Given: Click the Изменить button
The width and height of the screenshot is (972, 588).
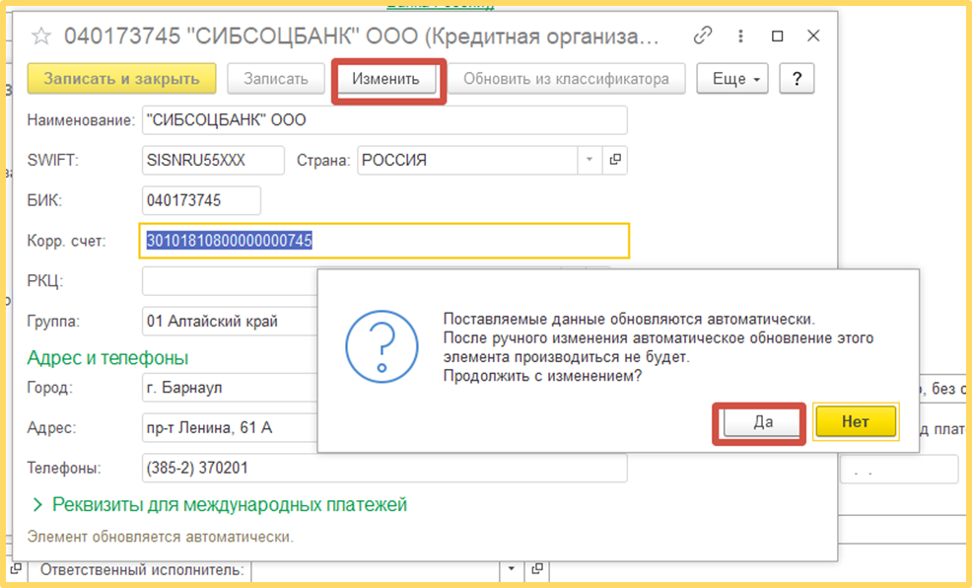Looking at the screenshot, I should pyautogui.click(x=385, y=79).
